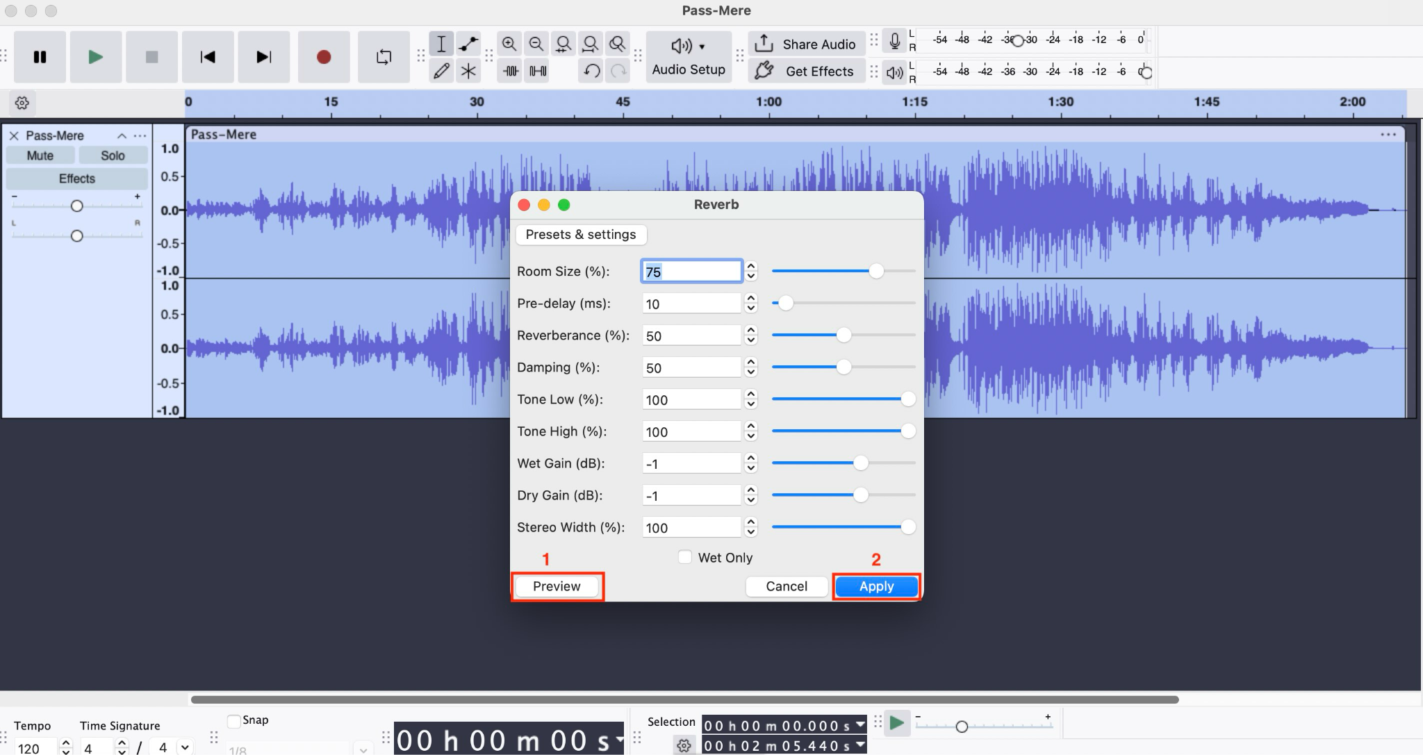Image resolution: width=1423 pixels, height=755 pixels.
Task: Skip to start of the project
Action: click(208, 57)
